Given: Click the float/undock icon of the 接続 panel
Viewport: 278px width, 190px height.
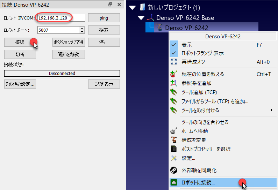Looking at the screenshot, I should [110, 5].
